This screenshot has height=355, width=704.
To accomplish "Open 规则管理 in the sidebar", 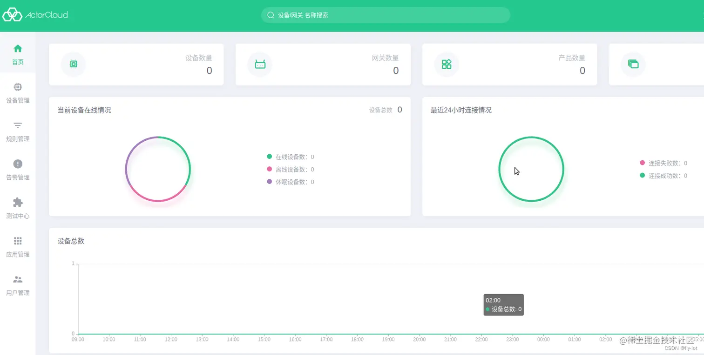I will pyautogui.click(x=18, y=131).
